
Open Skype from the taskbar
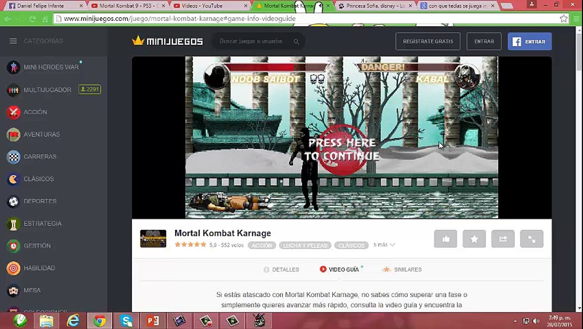(126, 321)
